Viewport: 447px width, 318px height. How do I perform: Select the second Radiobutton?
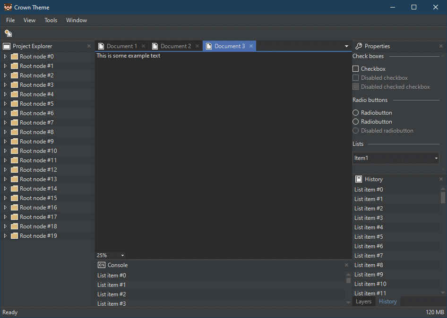[x=356, y=122]
